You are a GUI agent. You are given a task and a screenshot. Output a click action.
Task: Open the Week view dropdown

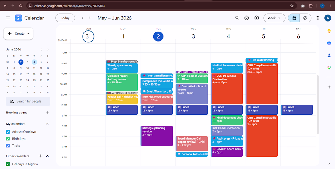(x=274, y=18)
